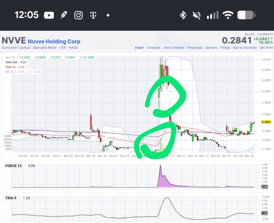
Task: Click Add to Portfolio
Action: pos(245,48)
